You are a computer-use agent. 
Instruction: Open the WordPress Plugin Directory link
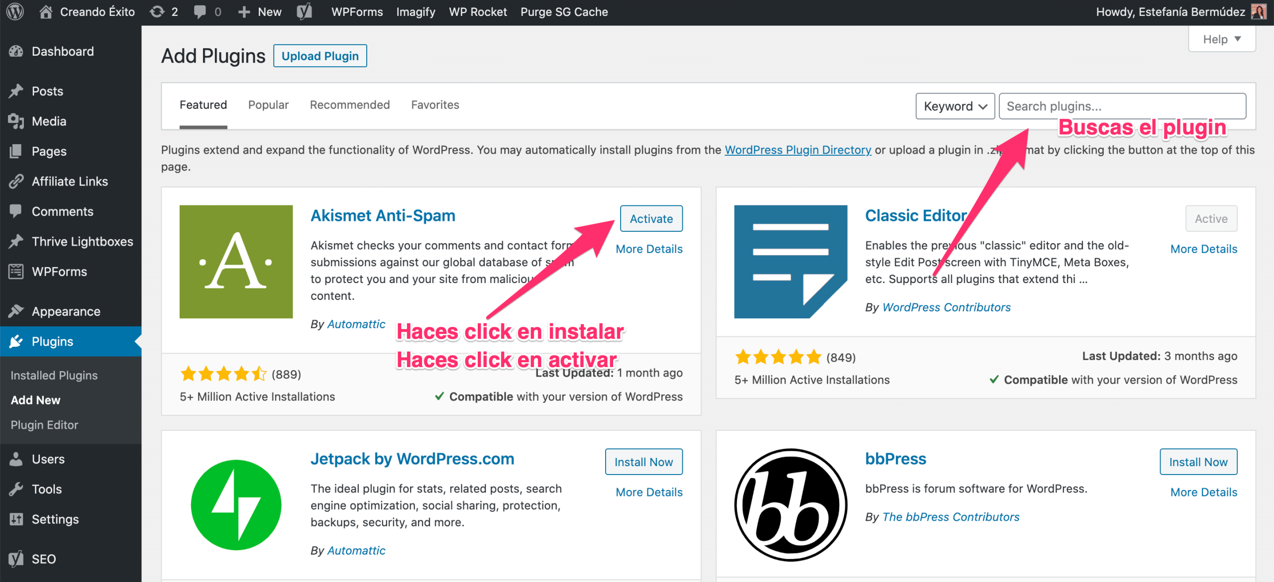[x=798, y=150]
